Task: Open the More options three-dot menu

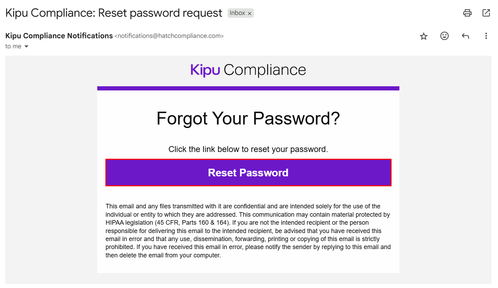Action: pyautogui.click(x=486, y=36)
